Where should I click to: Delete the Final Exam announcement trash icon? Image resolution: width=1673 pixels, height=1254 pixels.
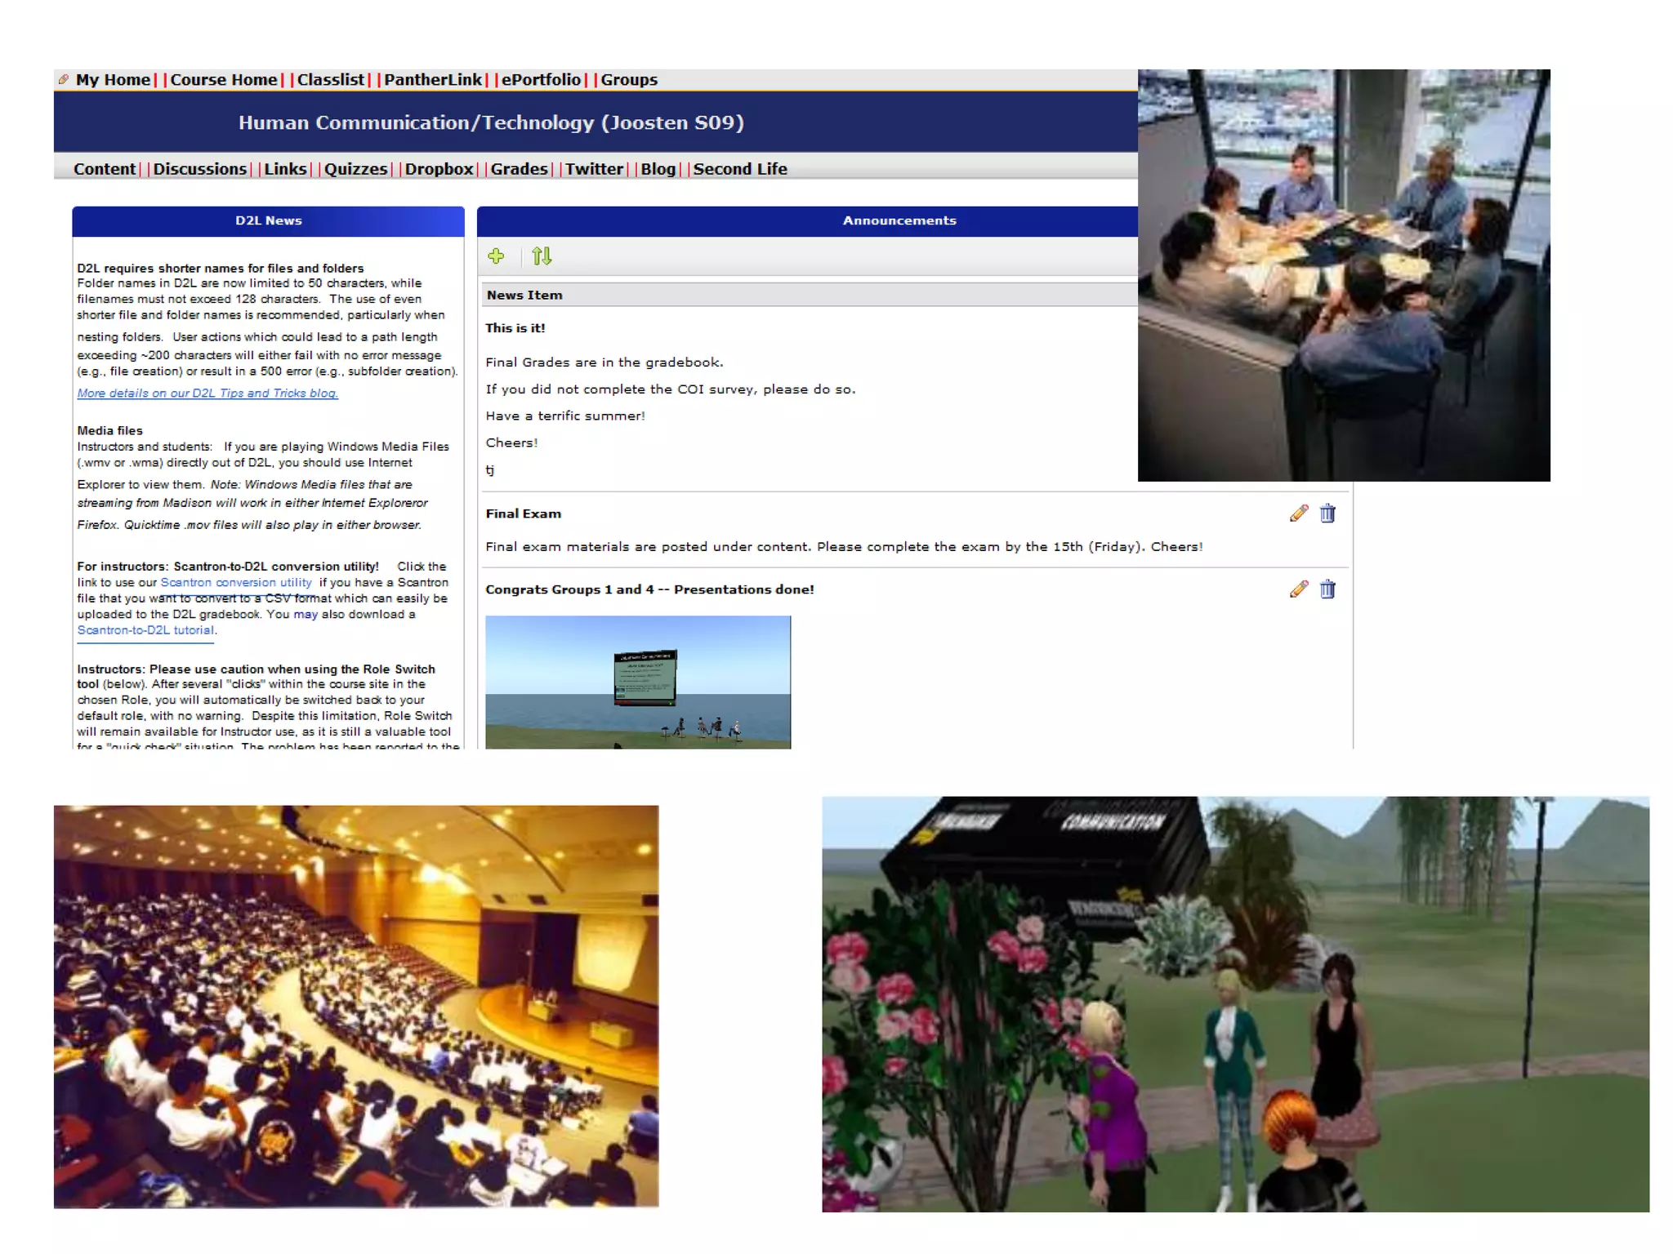(x=1327, y=514)
